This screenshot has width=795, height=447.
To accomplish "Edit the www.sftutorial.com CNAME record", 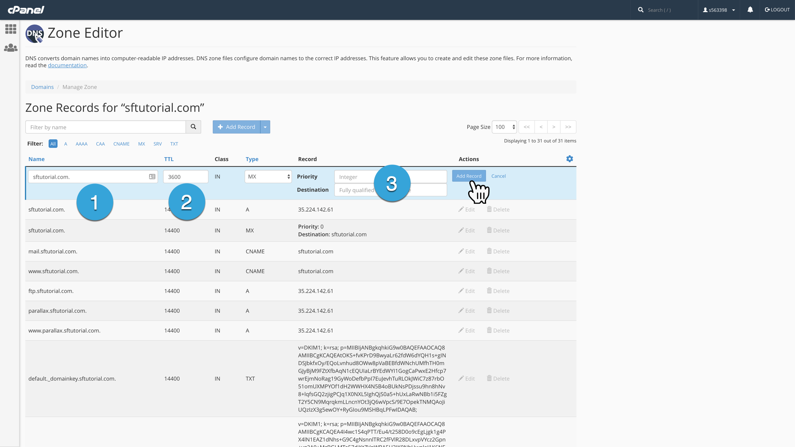I will pyautogui.click(x=467, y=271).
